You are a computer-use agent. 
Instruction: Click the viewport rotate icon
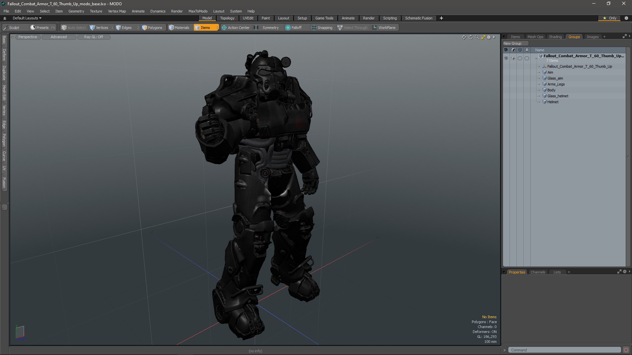[470, 37]
